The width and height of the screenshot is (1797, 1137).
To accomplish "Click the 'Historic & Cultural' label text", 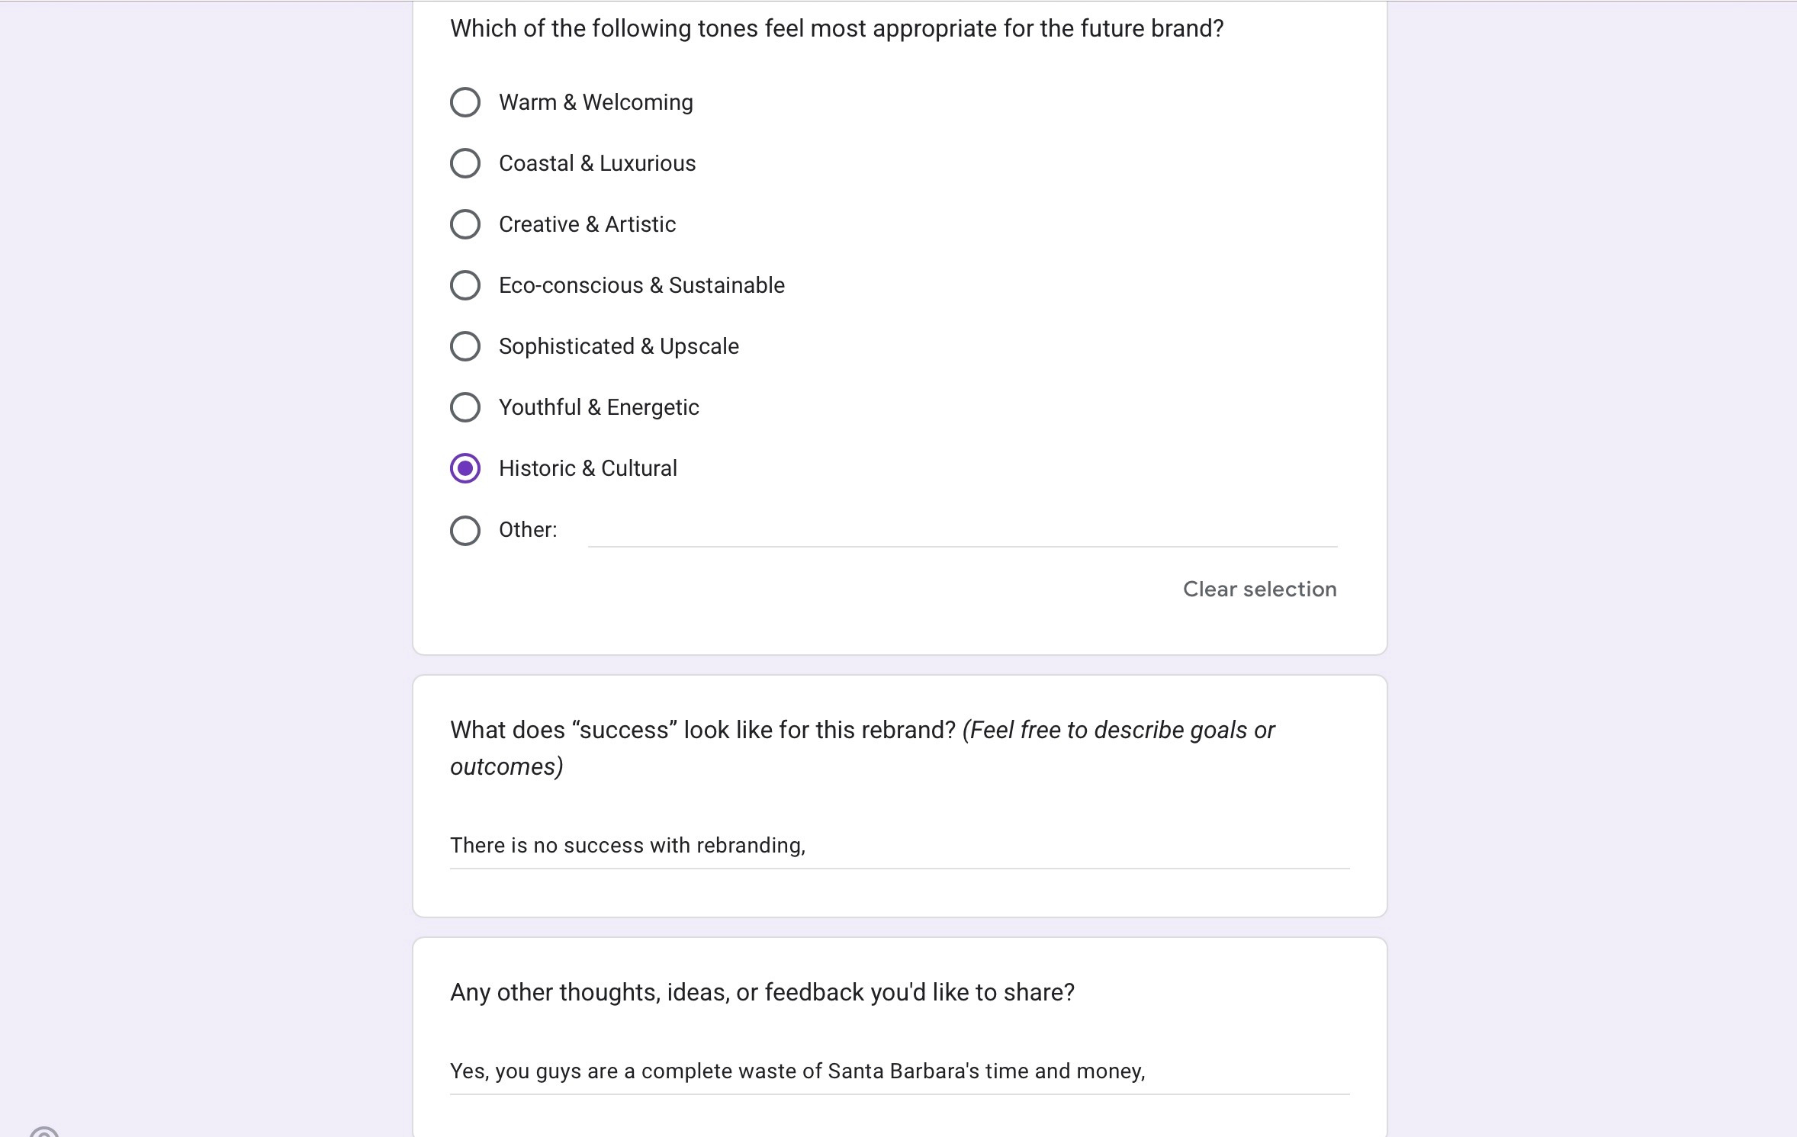I will (x=588, y=468).
